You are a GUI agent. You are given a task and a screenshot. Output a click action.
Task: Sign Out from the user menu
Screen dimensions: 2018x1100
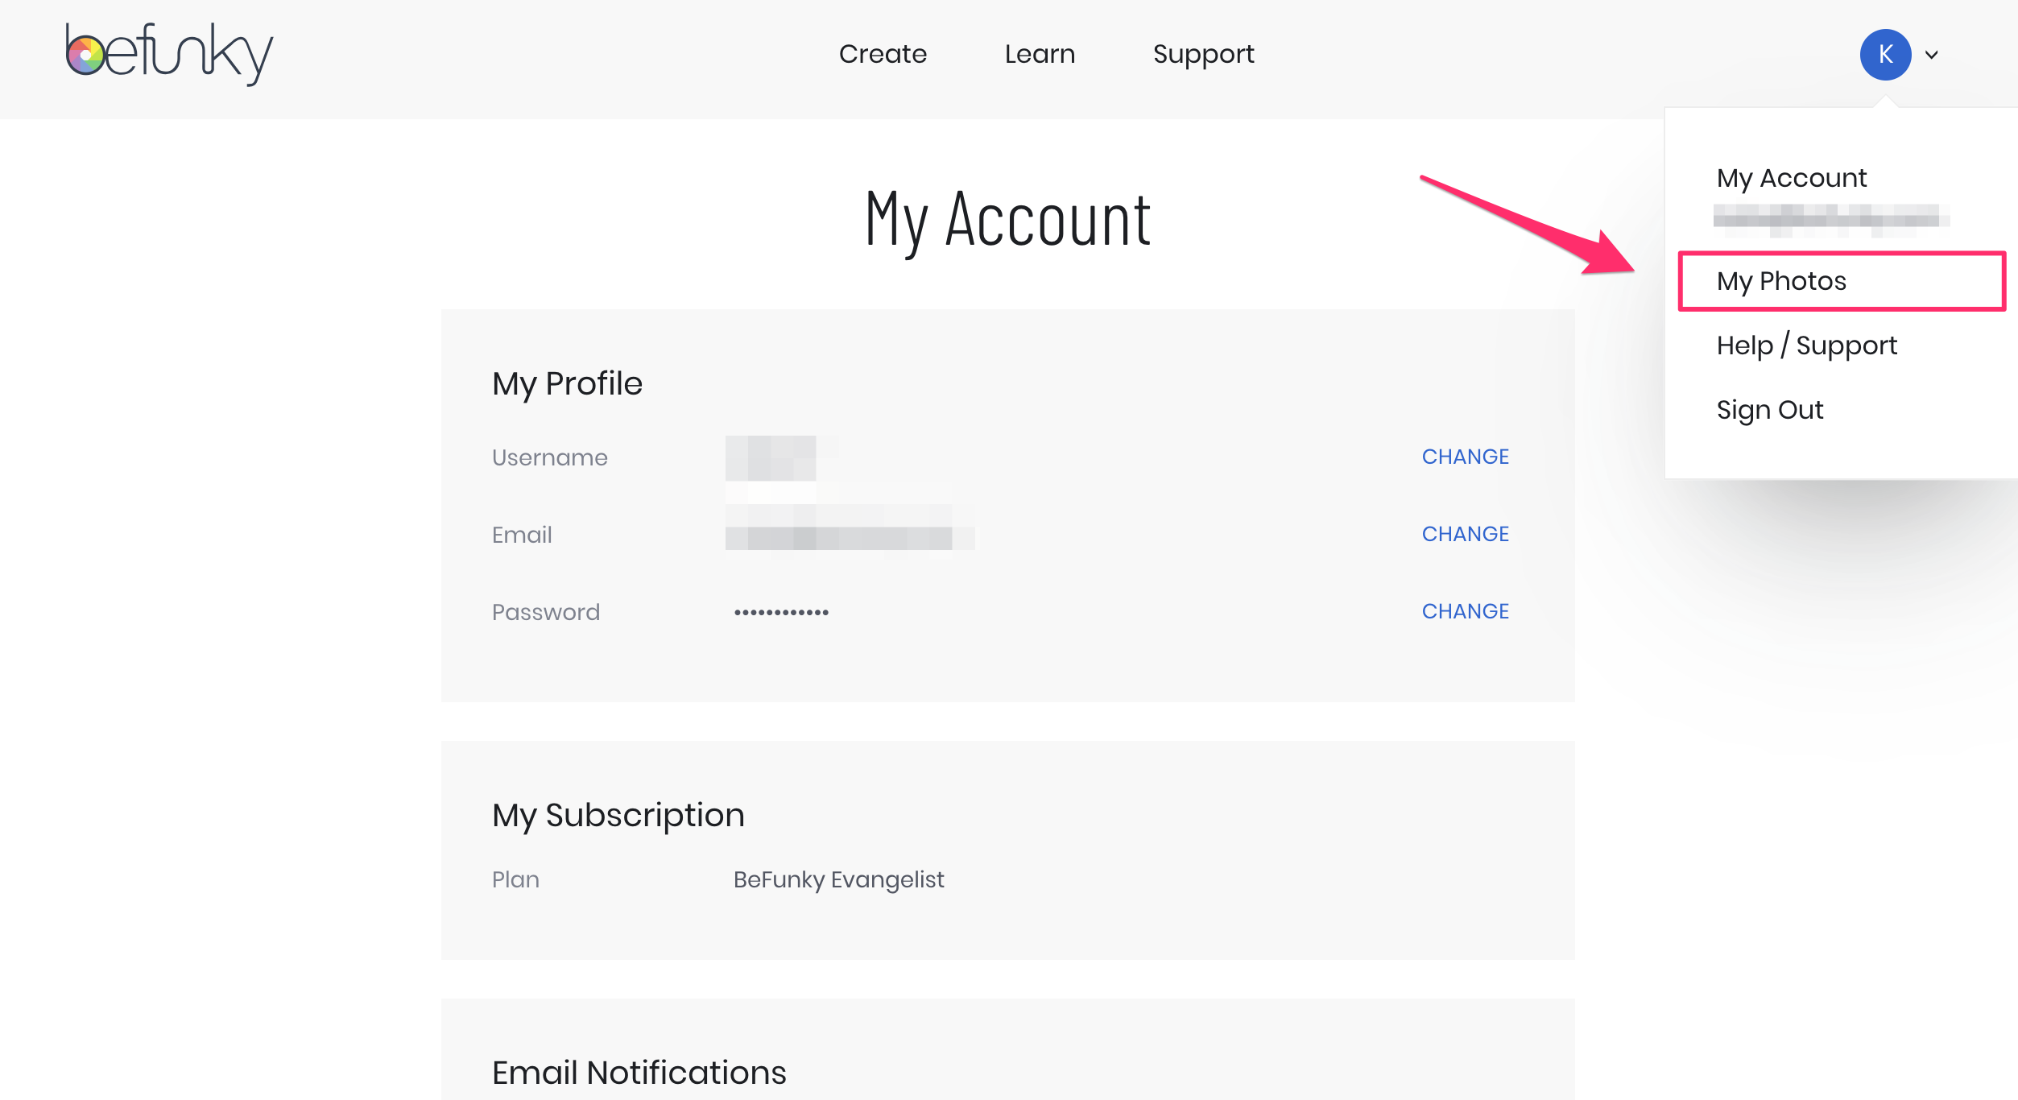[x=1769, y=410]
